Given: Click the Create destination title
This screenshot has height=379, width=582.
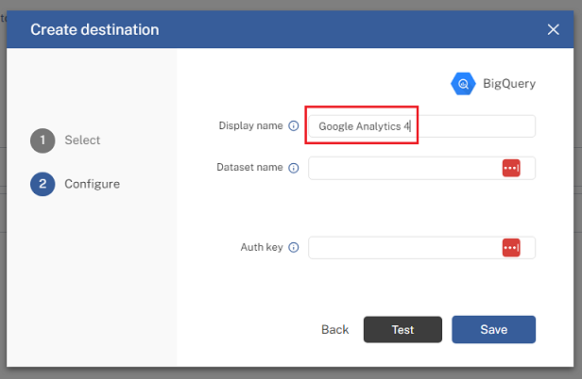Looking at the screenshot, I should coord(94,29).
